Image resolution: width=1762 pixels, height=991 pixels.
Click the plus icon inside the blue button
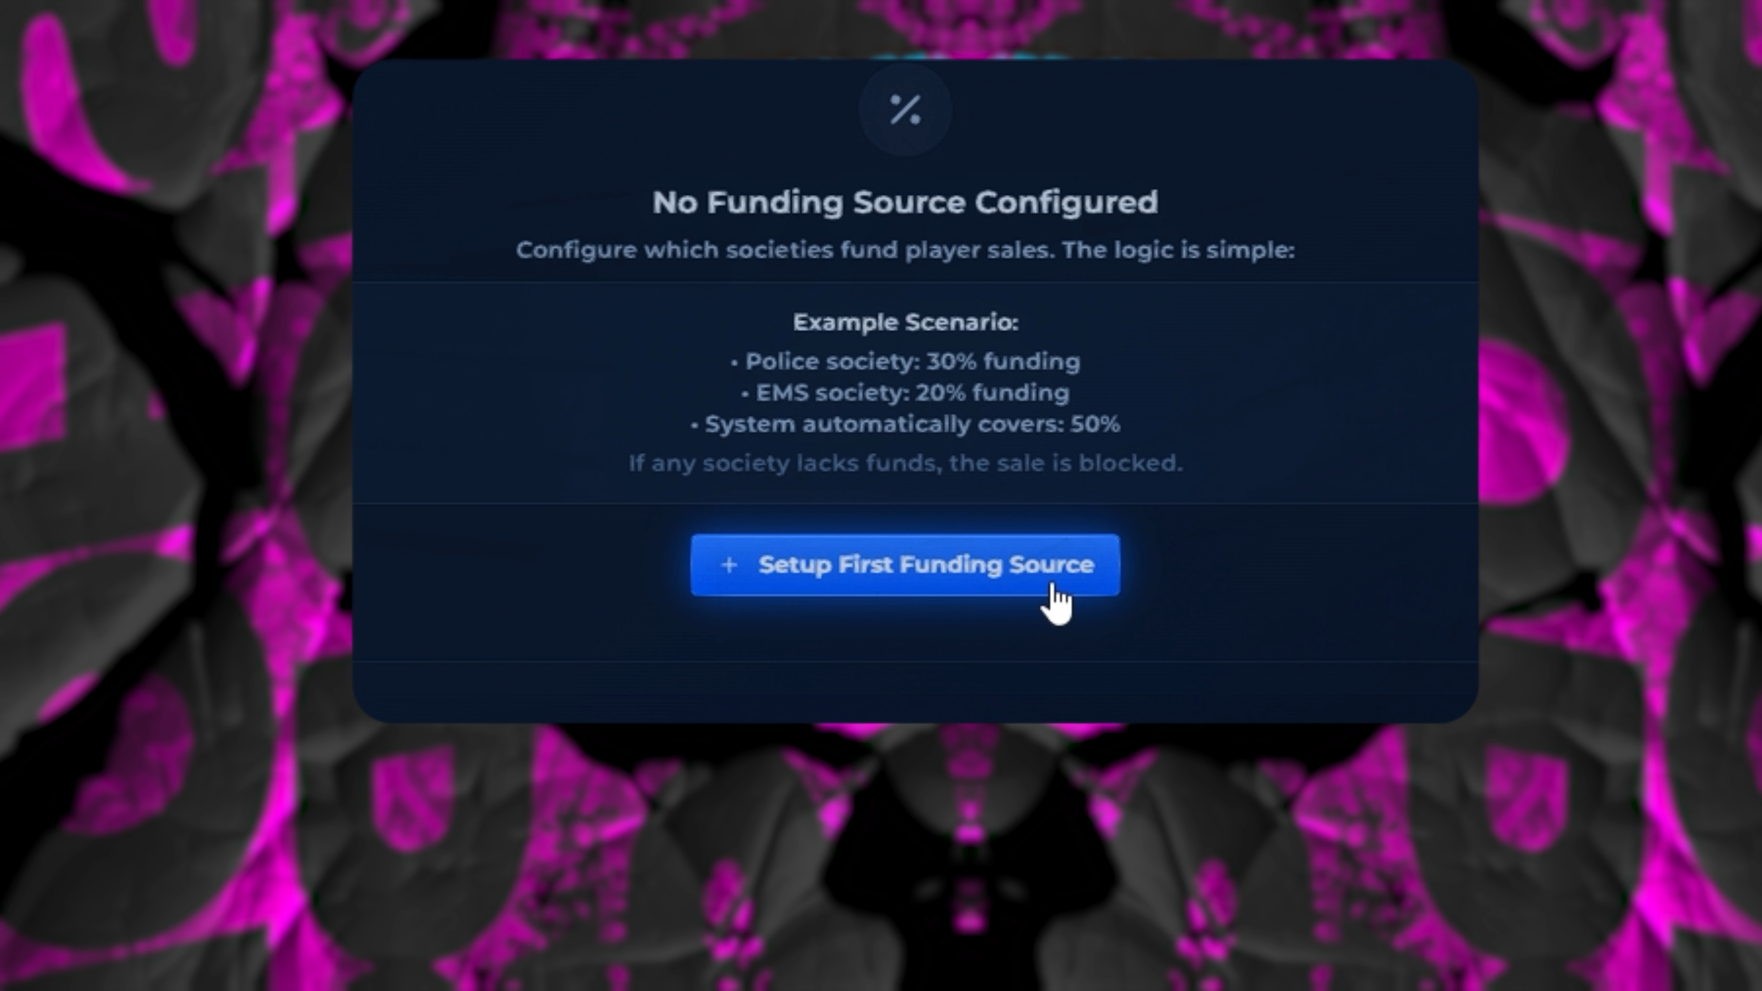click(729, 565)
